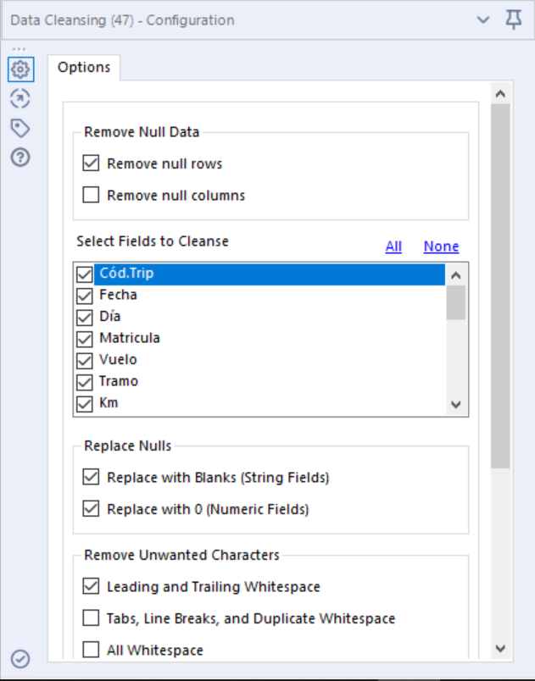Pin the Configuration window
The width and height of the screenshot is (535, 681).
[x=514, y=19]
